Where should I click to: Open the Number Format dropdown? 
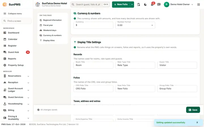pos(135,25)
